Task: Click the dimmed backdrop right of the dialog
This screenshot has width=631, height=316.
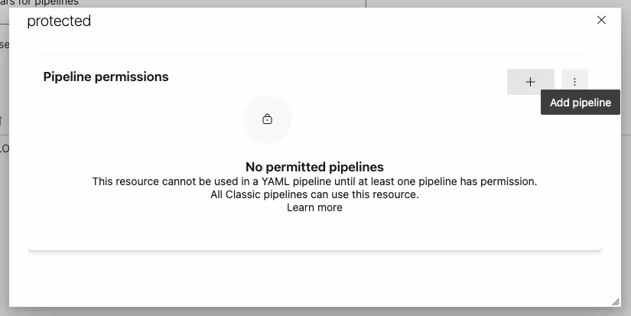Action: [x=626, y=191]
